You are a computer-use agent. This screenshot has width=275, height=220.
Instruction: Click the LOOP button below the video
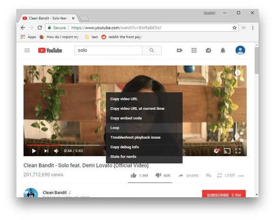click(226, 176)
